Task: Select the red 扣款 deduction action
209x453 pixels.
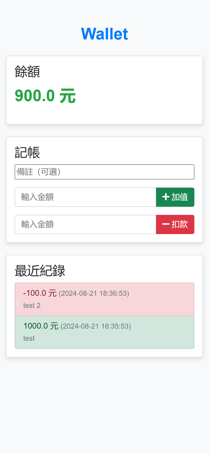Action: [x=175, y=224]
